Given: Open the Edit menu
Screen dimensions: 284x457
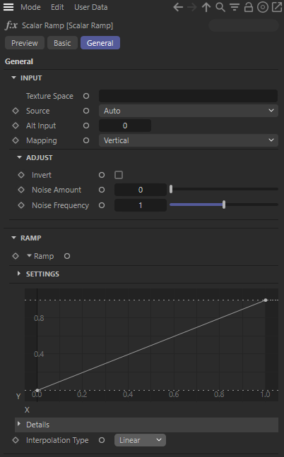Looking at the screenshot, I should [57, 7].
